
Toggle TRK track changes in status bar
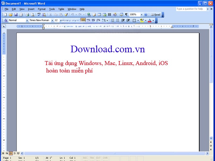click(x=92, y=158)
